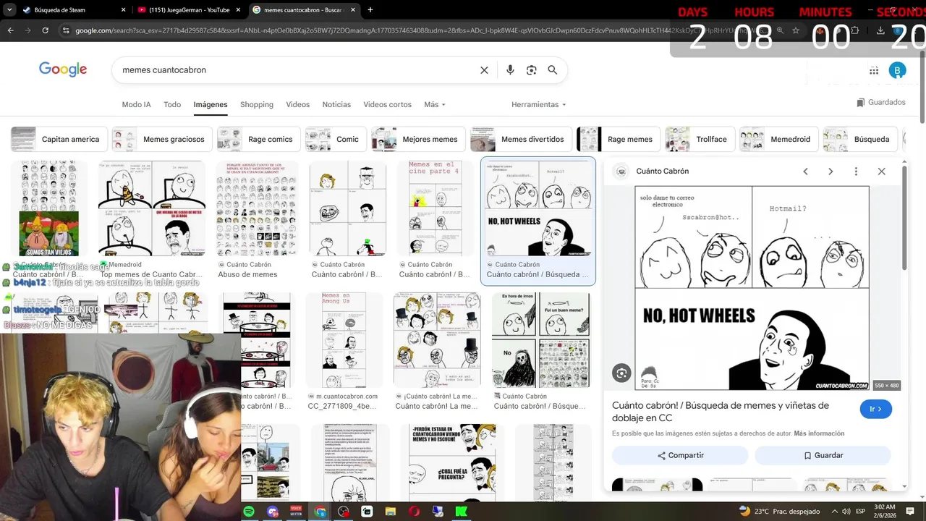Open the Más información link
The width and height of the screenshot is (926, 521).
coord(819,433)
